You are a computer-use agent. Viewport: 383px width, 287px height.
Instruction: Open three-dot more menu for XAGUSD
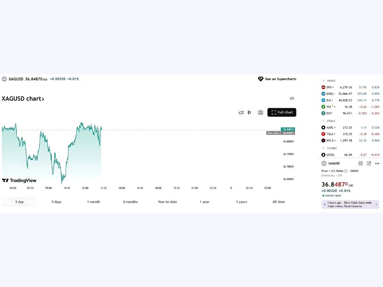pyautogui.click(x=377, y=164)
